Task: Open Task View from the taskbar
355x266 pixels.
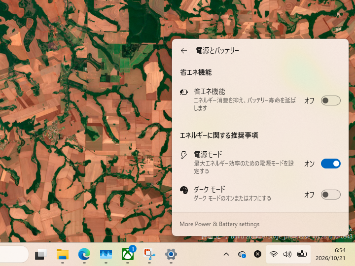Action: [41, 254]
